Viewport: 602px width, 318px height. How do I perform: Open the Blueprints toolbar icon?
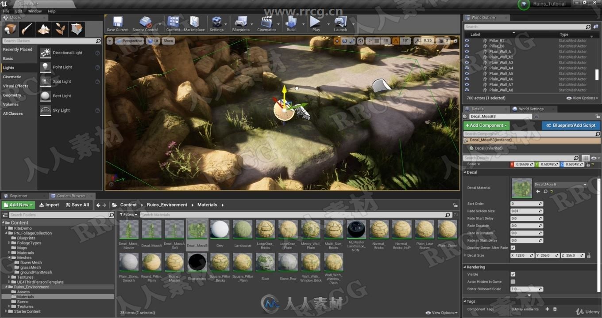(x=241, y=24)
